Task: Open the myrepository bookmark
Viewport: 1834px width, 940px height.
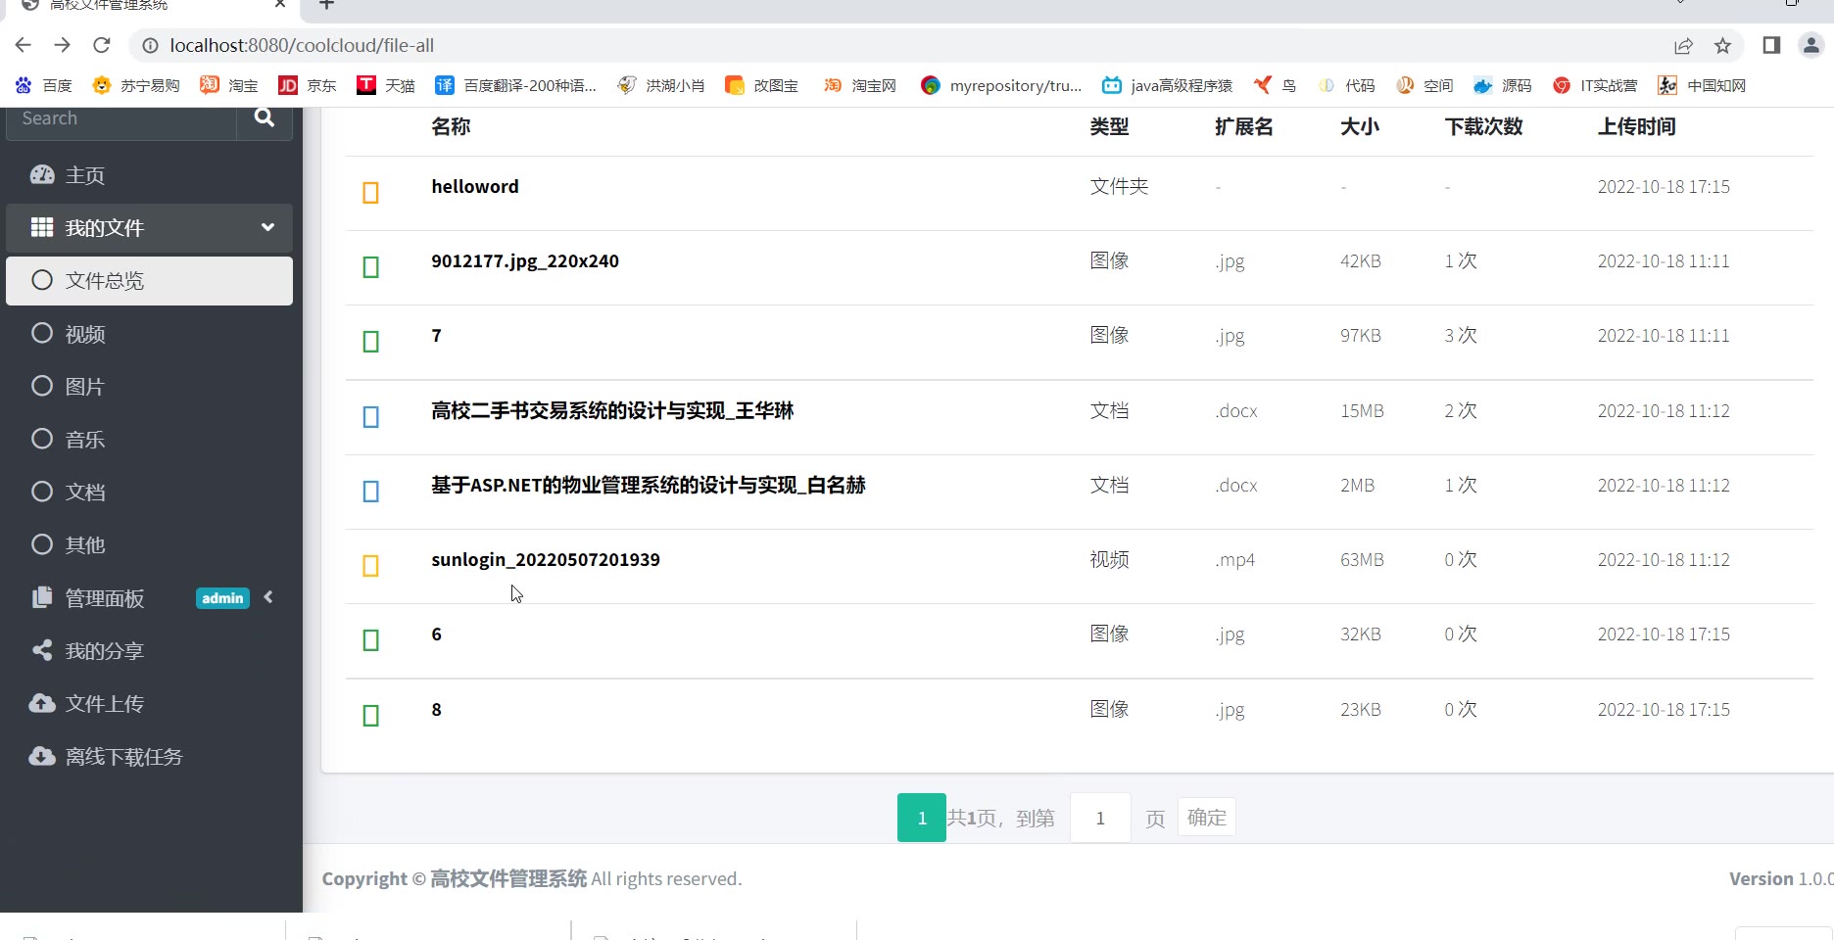Action: [x=1001, y=85]
